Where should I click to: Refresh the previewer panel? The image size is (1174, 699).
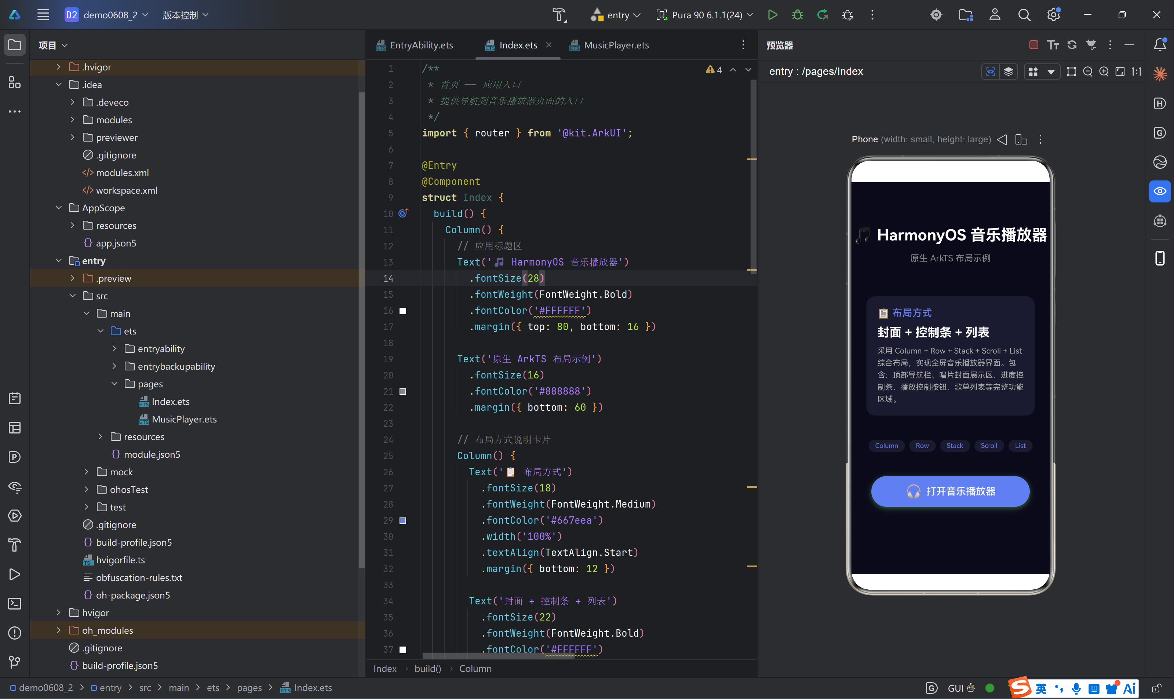(1072, 45)
